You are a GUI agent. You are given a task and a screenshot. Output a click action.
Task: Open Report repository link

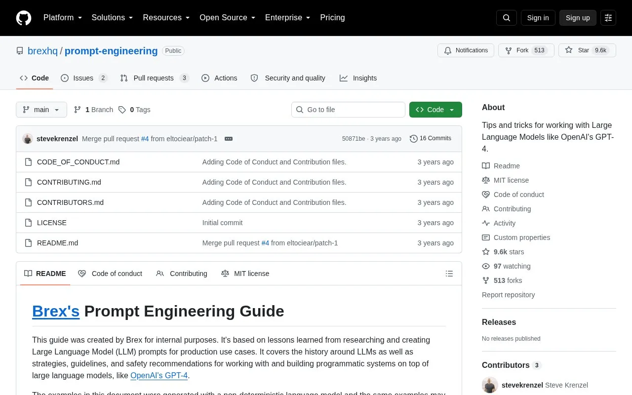click(508, 295)
